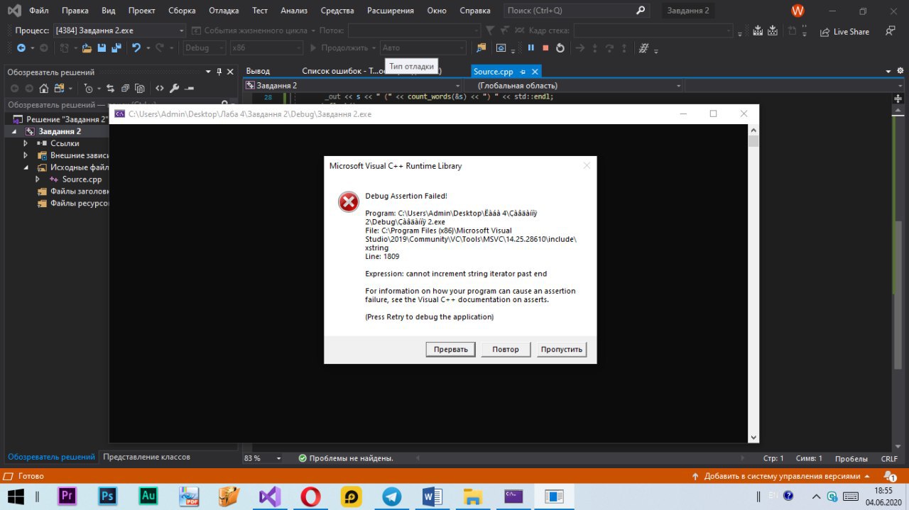This screenshot has width=909, height=510.
Task: Click the Save file toolbar icon
Action: [x=101, y=48]
